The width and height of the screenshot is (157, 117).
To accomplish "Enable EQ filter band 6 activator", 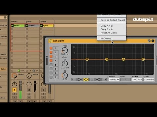I will point(51,69).
